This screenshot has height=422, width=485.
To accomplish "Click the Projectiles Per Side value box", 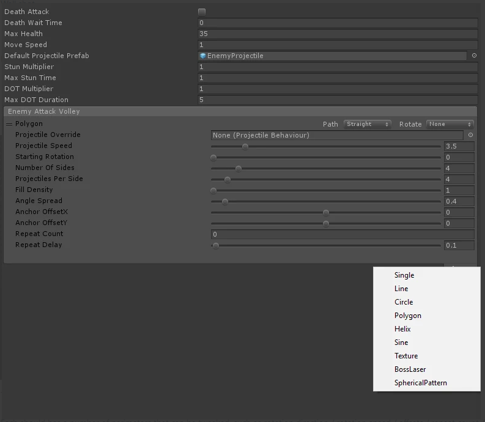I will pyautogui.click(x=459, y=179).
